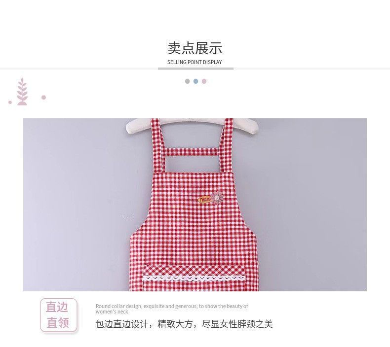Click the right gingham shoulder strap
Screen dimensions: 390x347
[226, 145]
